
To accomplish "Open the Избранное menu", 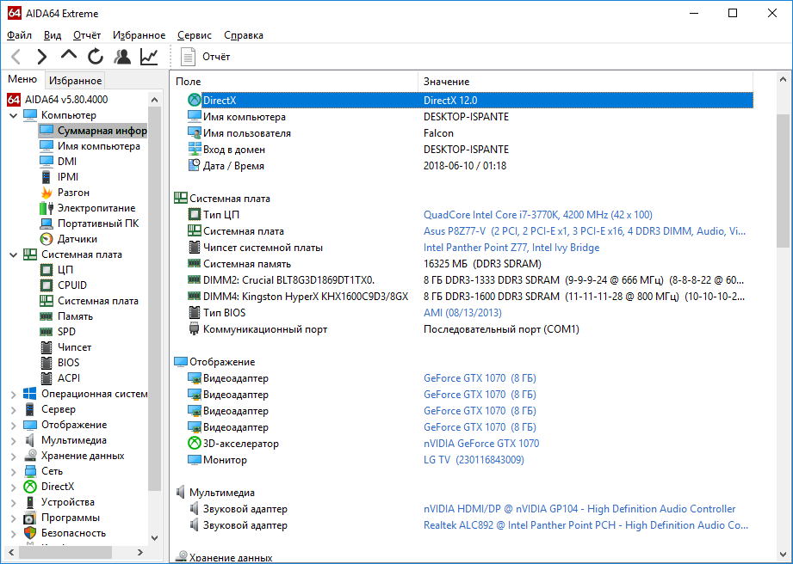I will tap(139, 35).
